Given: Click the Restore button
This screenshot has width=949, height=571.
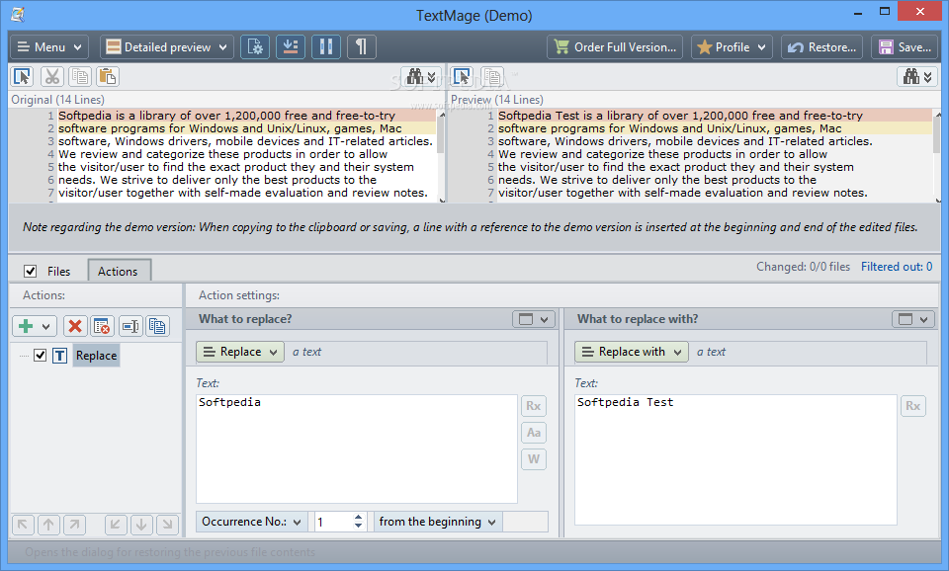Looking at the screenshot, I should click(821, 47).
